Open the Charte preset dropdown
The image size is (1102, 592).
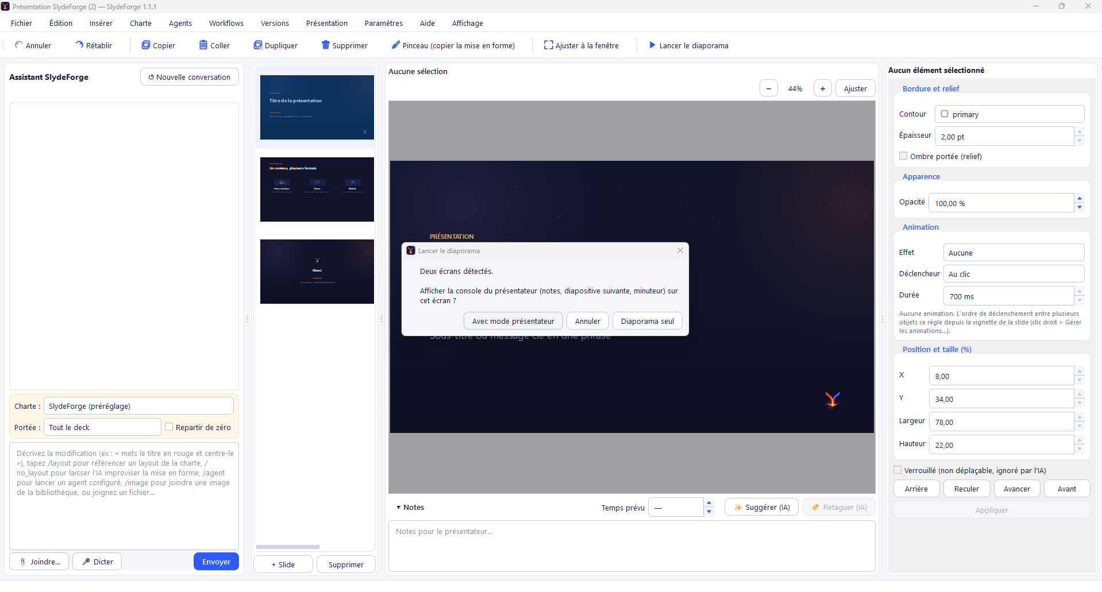[x=139, y=406]
